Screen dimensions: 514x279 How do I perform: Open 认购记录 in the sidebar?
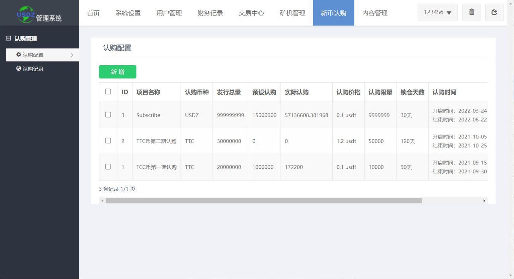click(33, 69)
